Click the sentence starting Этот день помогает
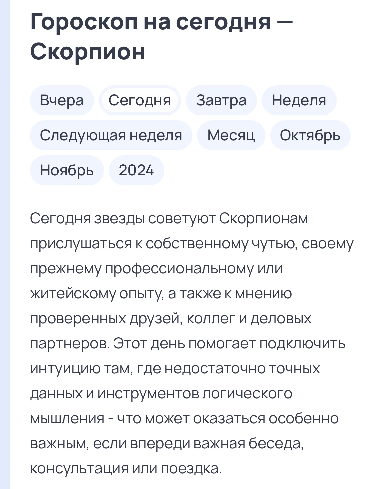The width and height of the screenshot is (380, 489). [x=229, y=344]
